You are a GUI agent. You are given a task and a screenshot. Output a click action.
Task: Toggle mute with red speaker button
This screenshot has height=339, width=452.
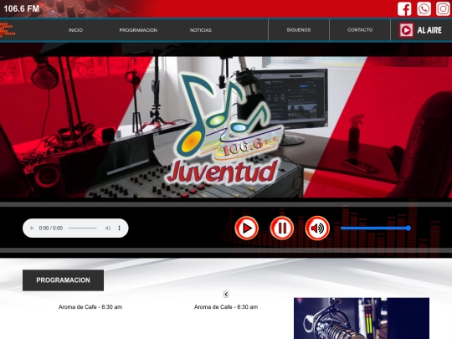click(317, 228)
